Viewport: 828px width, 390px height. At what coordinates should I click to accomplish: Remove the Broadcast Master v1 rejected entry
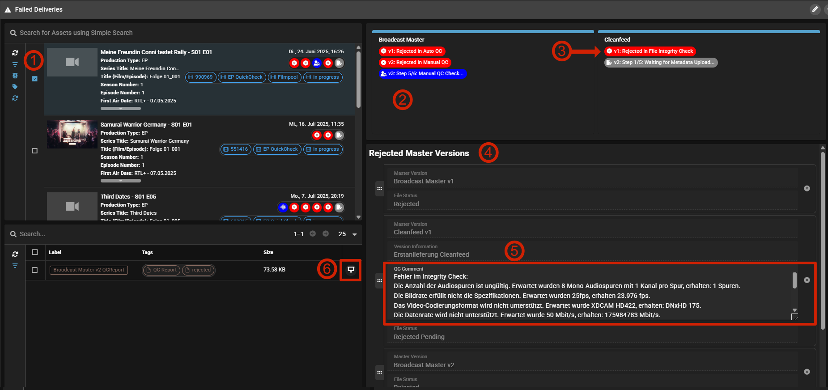click(807, 188)
